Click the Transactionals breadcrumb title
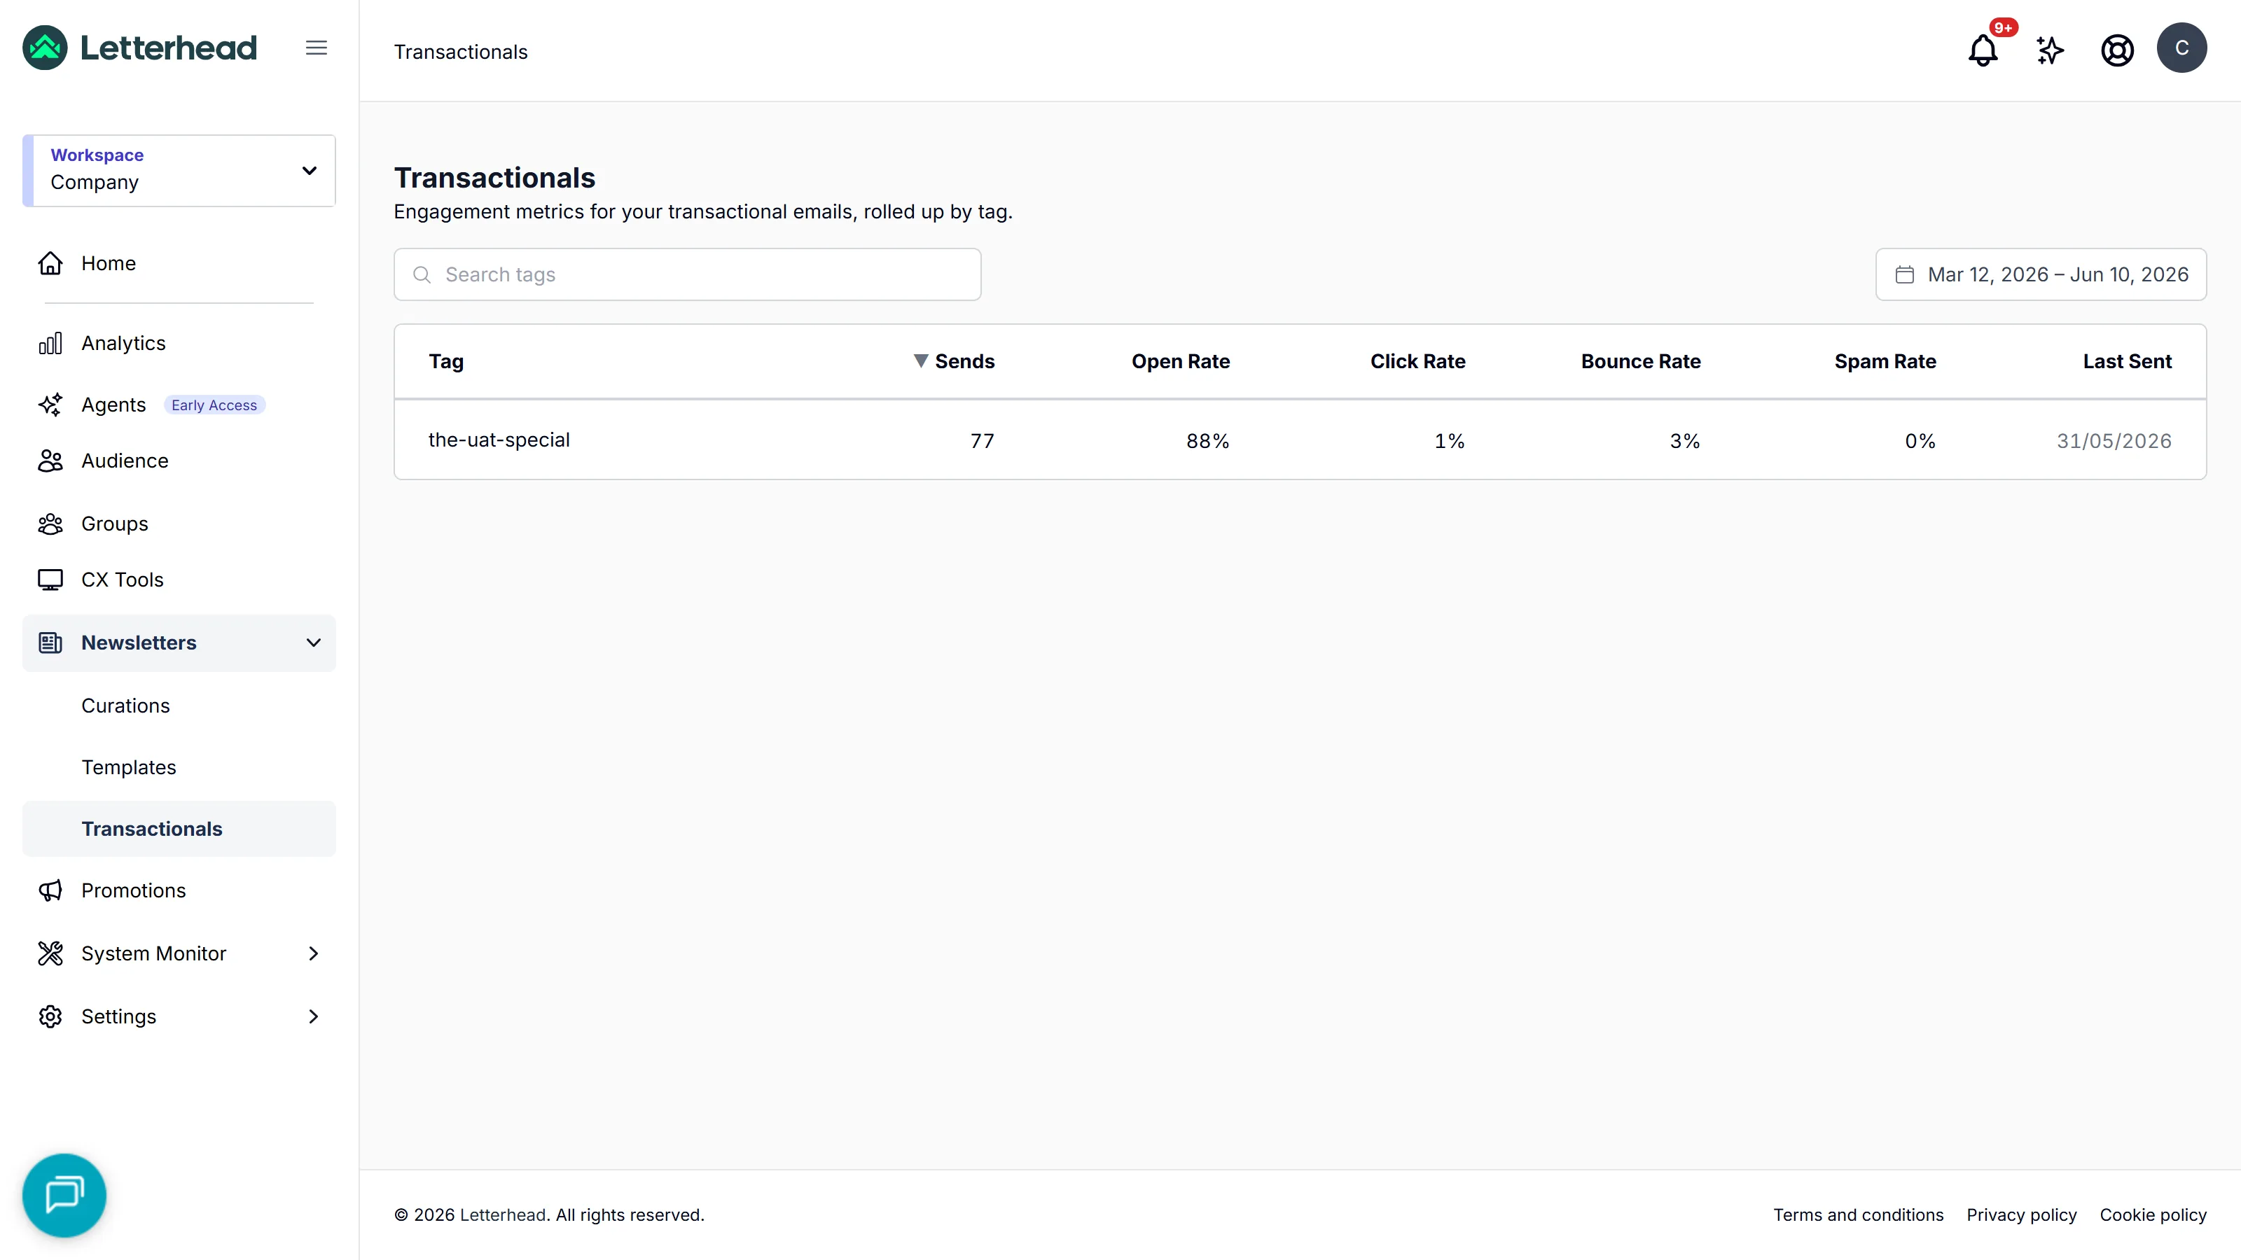 tap(460, 52)
